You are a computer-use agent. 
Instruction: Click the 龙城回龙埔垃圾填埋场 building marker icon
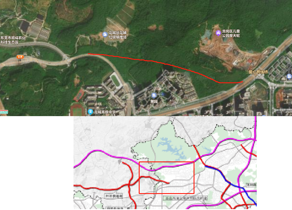[x=105, y=34]
